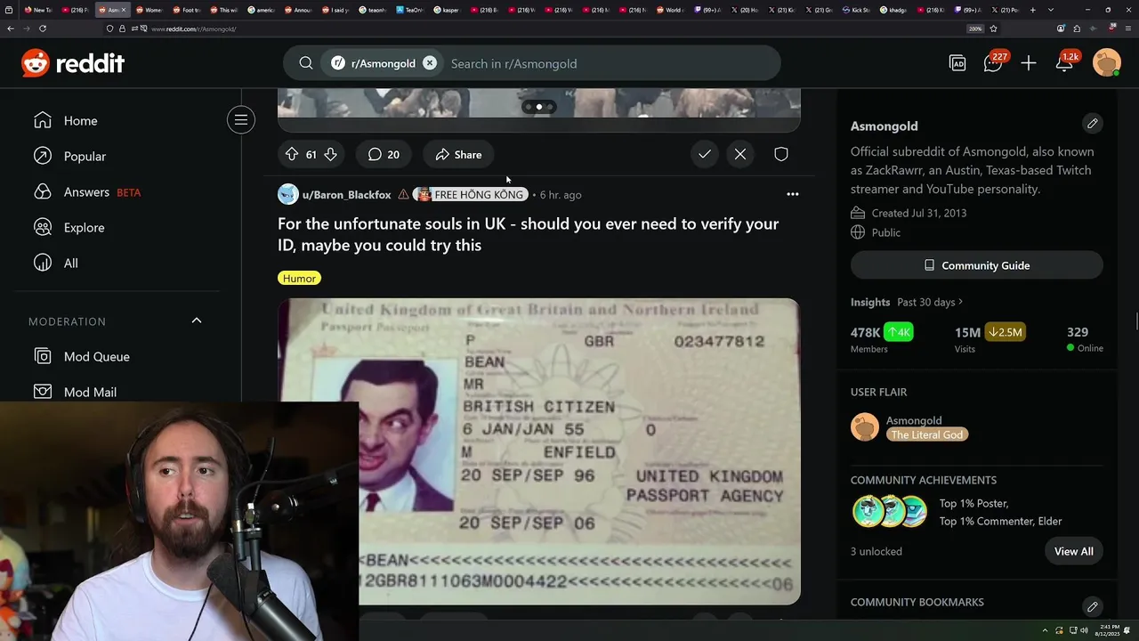Edit community description pencil icon

pyautogui.click(x=1093, y=124)
